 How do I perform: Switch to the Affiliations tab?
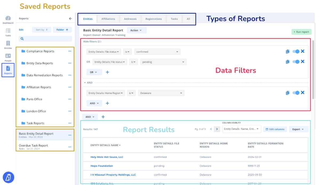(108, 19)
